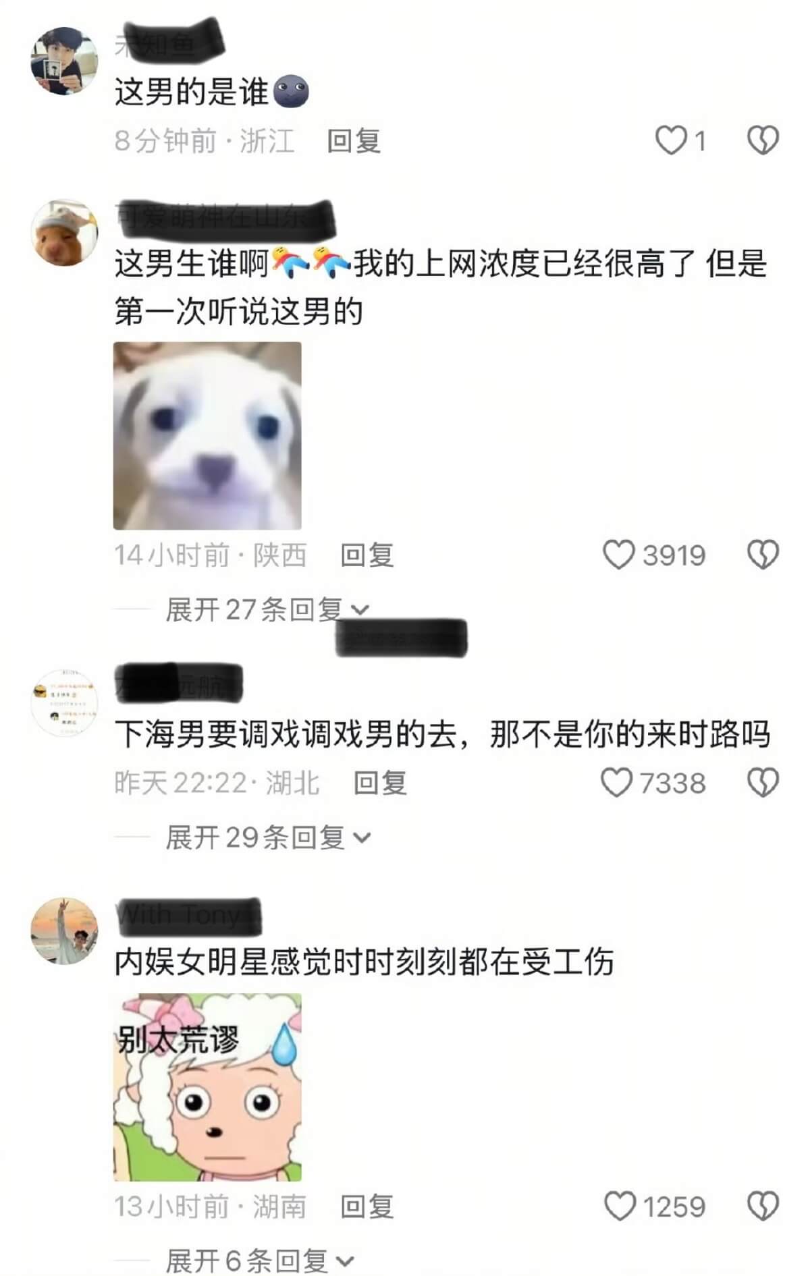Reply to the 14 小时前 陕西 comment

pos(367,555)
